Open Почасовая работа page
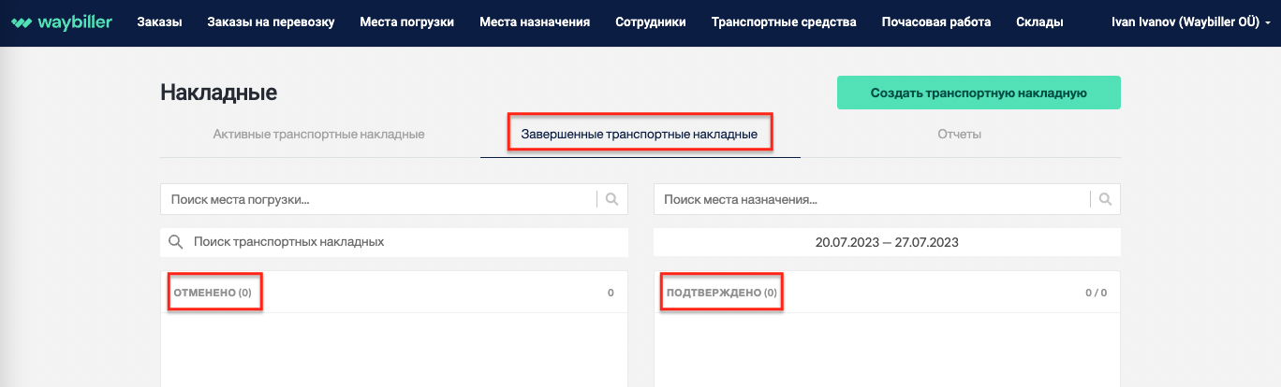This screenshot has height=387, width=1281. click(x=936, y=21)
